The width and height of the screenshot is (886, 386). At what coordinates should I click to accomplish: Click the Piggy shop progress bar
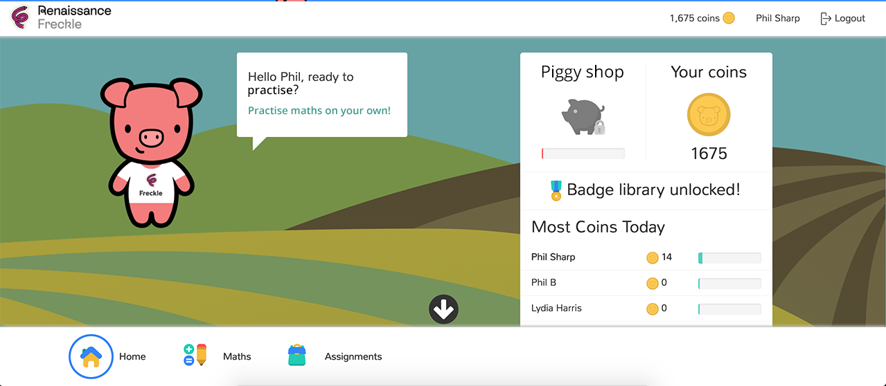[x=583, y=154]
